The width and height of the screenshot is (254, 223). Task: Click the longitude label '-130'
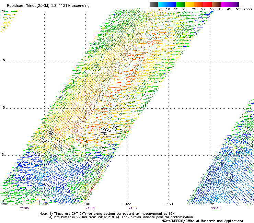click(169, 204)
